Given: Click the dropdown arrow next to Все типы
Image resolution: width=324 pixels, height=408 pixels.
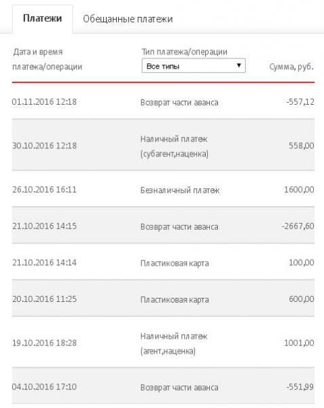Looking at the screenshot, I should [238, 65].
